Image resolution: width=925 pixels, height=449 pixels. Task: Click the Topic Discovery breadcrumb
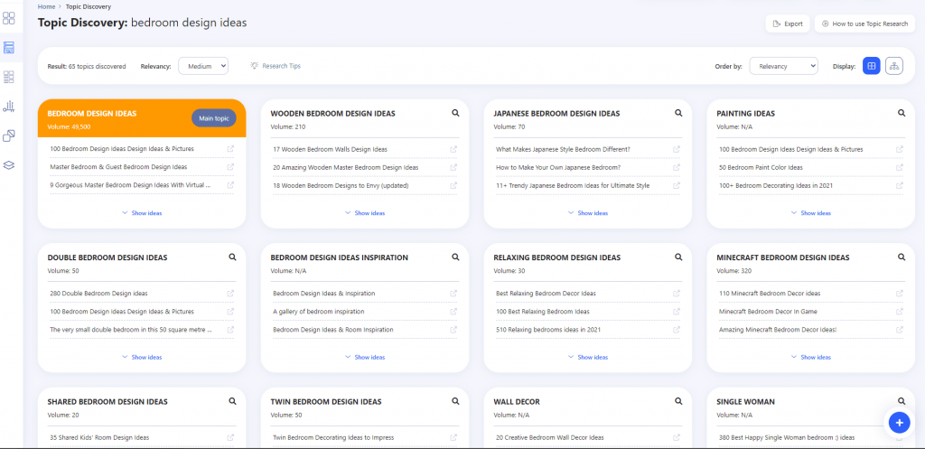pyautogui.click(x=88, y=6)
